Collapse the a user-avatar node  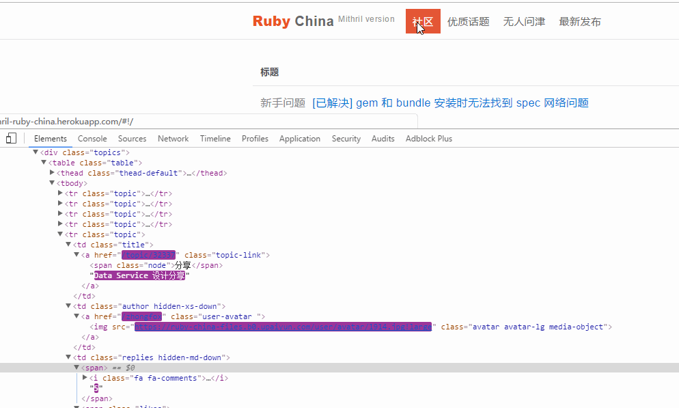pos(77,316)
